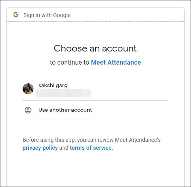
Task: Open the terms of service link
Action: pos(91,148)
